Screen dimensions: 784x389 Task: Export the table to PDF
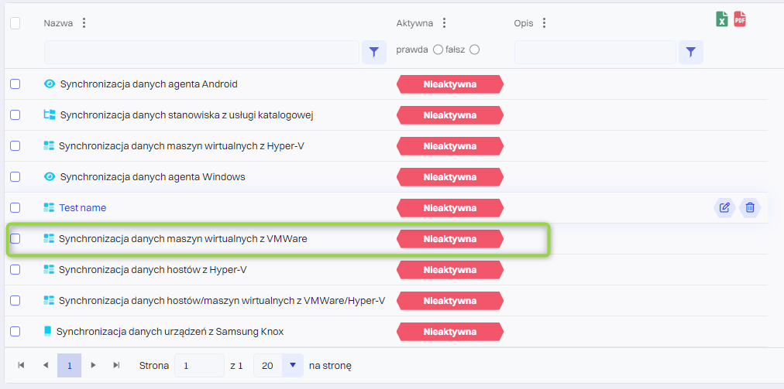point(740,19)
